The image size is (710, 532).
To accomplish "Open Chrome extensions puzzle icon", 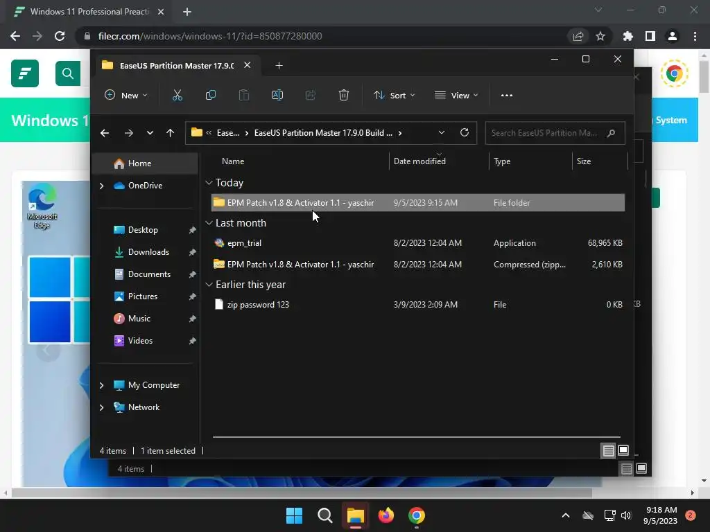I will (x=627, y=36).
